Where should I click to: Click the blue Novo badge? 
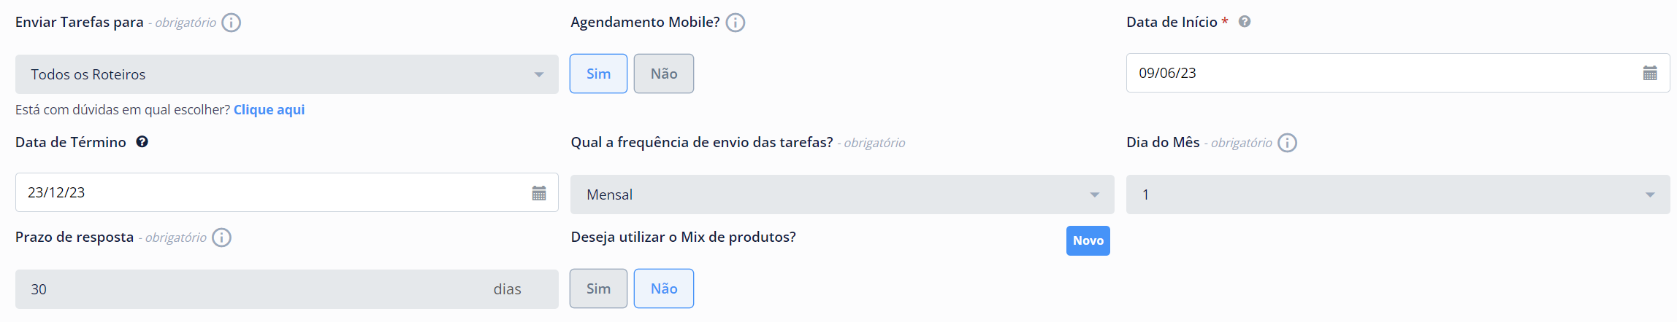tap(1088, 241)
